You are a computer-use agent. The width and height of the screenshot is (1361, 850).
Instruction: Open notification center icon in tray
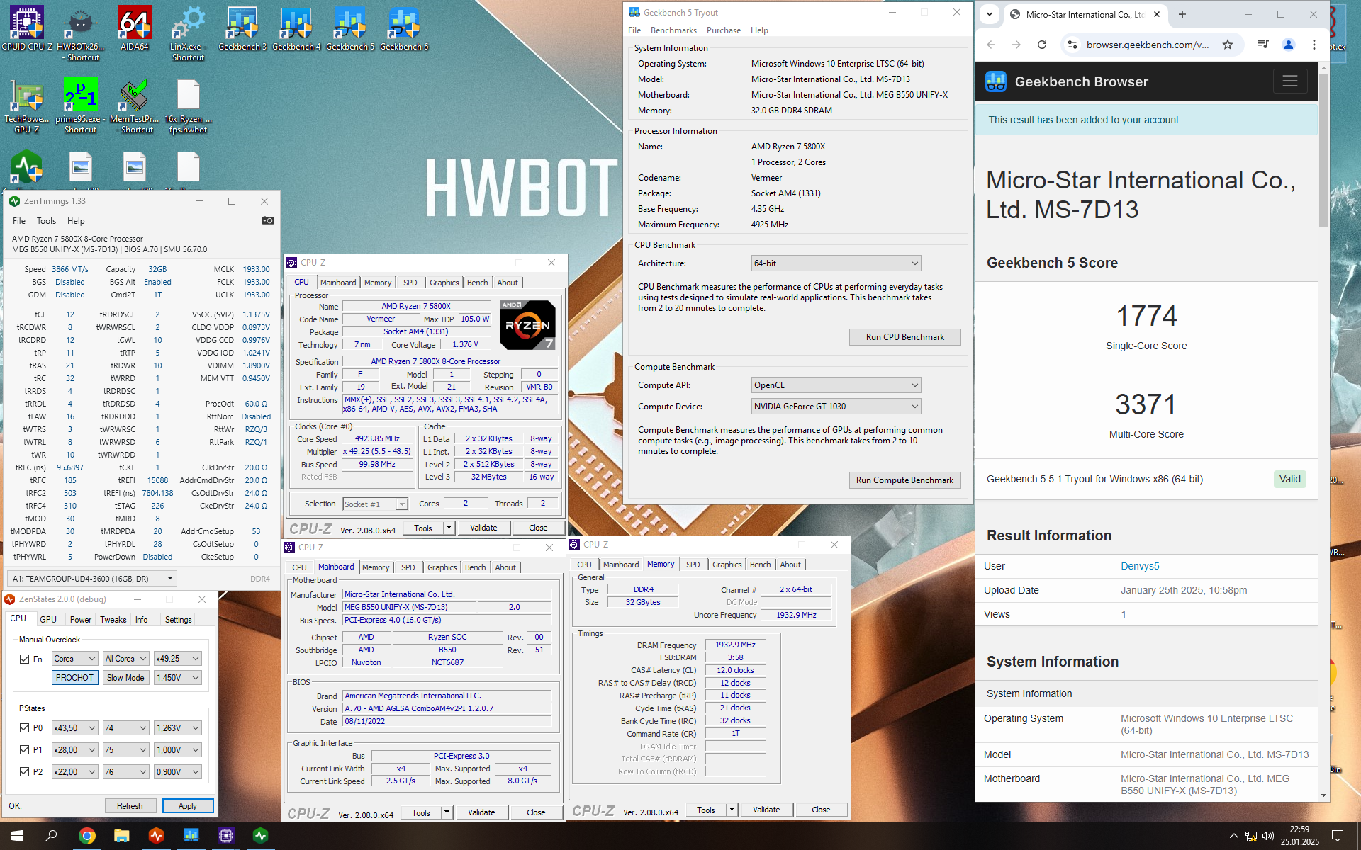point(1338,836)
